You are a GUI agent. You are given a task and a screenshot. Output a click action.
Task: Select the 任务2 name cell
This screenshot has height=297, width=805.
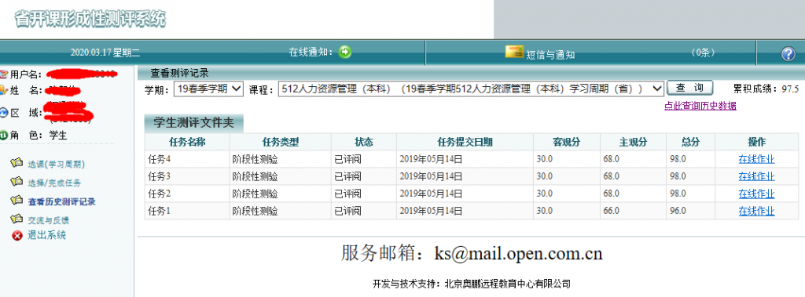(x=187, y=194)
